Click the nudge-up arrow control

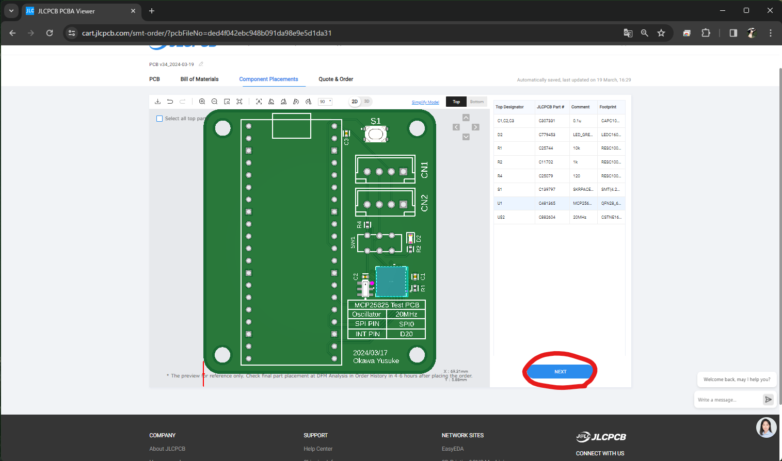click(466, 117)
